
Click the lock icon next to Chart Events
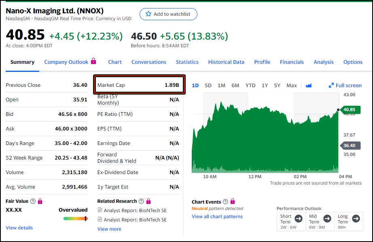tap(233, 201)
